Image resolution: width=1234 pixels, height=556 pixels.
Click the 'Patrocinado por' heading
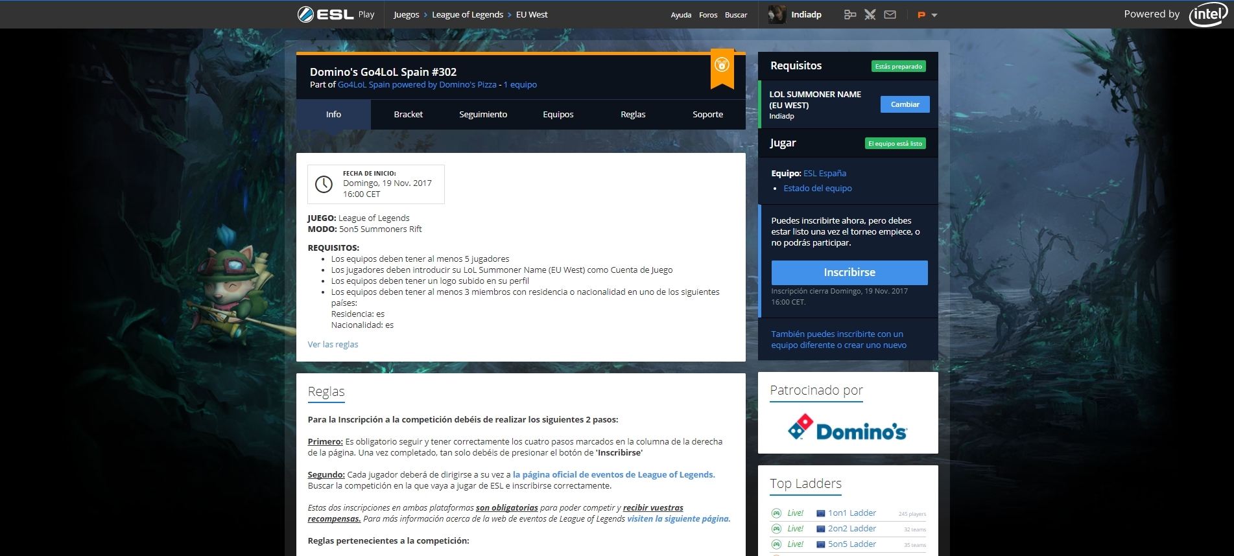816,390
